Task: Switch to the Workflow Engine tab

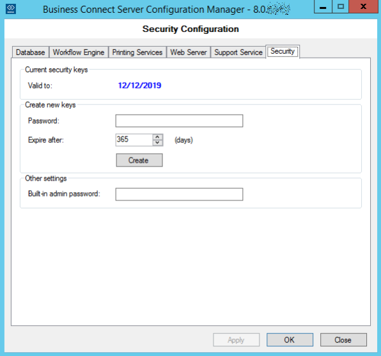Action: pyautogui.click(x=79, y=53)
